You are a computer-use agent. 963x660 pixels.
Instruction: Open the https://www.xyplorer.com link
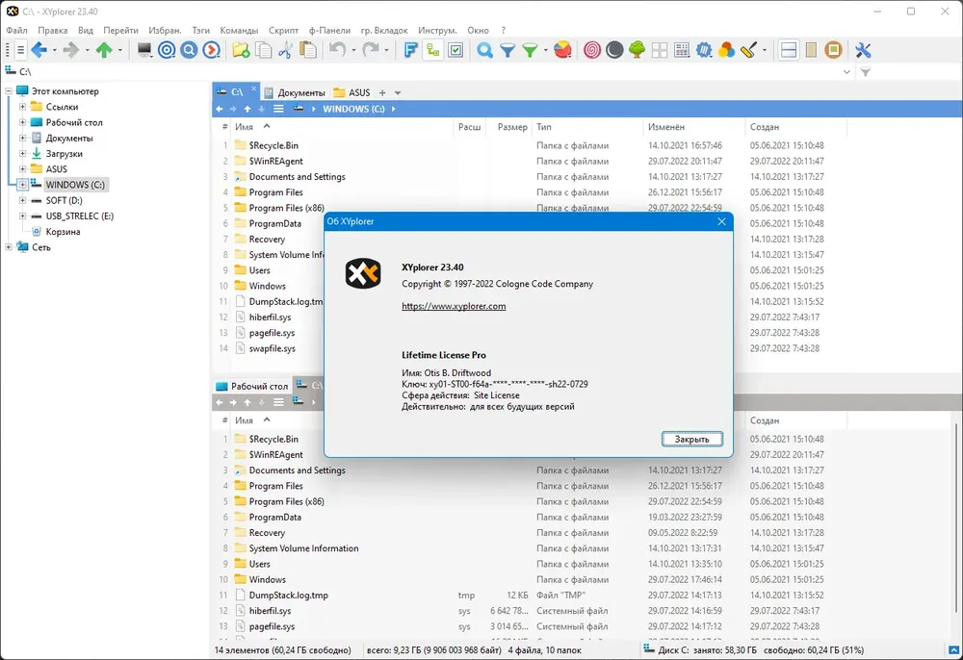[454, 306]
